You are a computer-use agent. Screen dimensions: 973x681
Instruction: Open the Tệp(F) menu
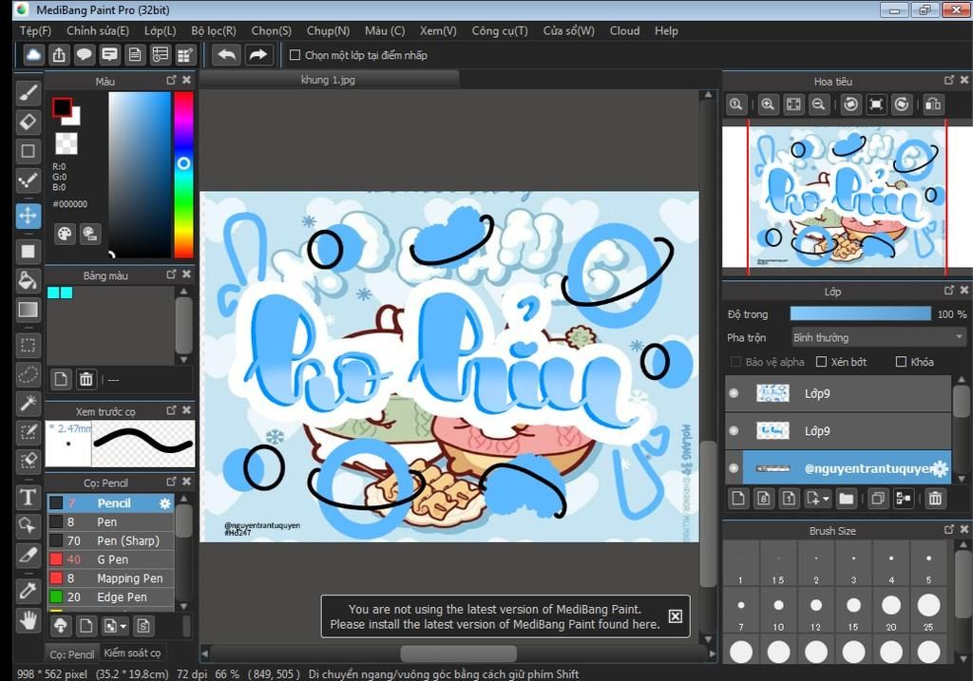click(35, 31)
